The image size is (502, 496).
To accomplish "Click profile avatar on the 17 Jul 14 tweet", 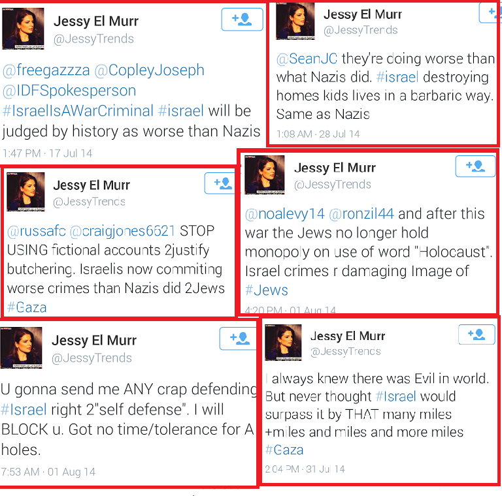I will (x=24, y=28).
